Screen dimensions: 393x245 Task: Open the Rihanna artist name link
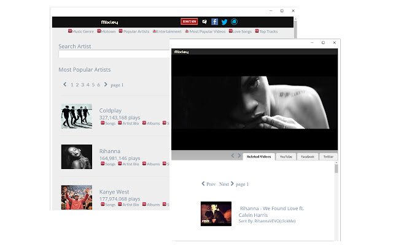tap(110, 151)
